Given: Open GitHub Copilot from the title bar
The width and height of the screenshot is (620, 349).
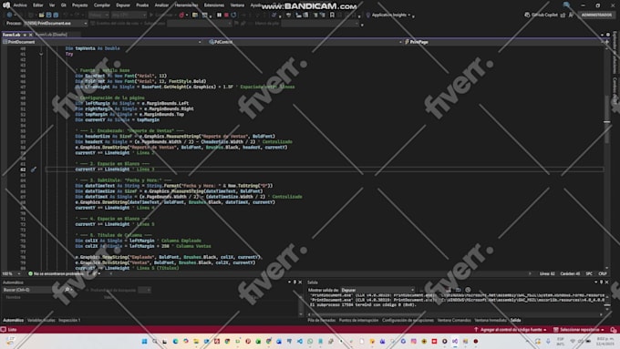Looking at the screenshot, I should [x=541, y=15].
